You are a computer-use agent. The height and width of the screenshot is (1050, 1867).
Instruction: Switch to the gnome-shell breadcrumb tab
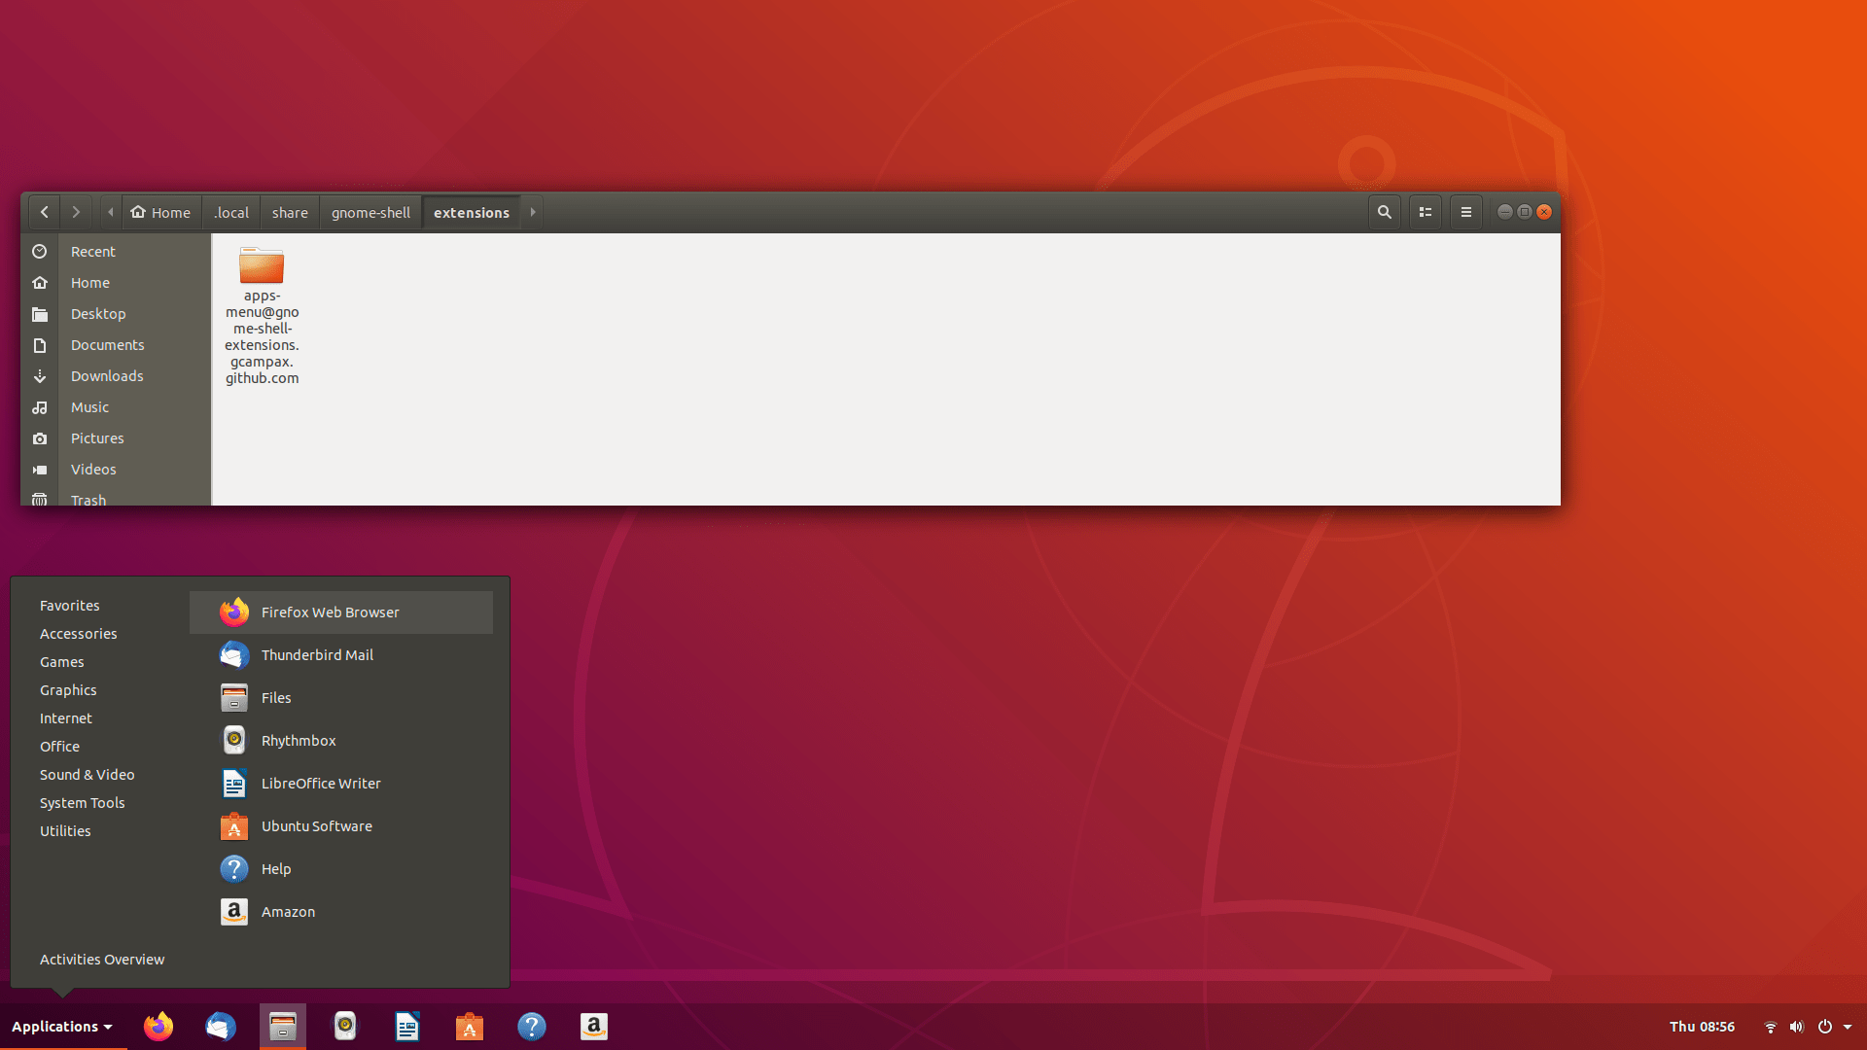click(x=370, y=212)
